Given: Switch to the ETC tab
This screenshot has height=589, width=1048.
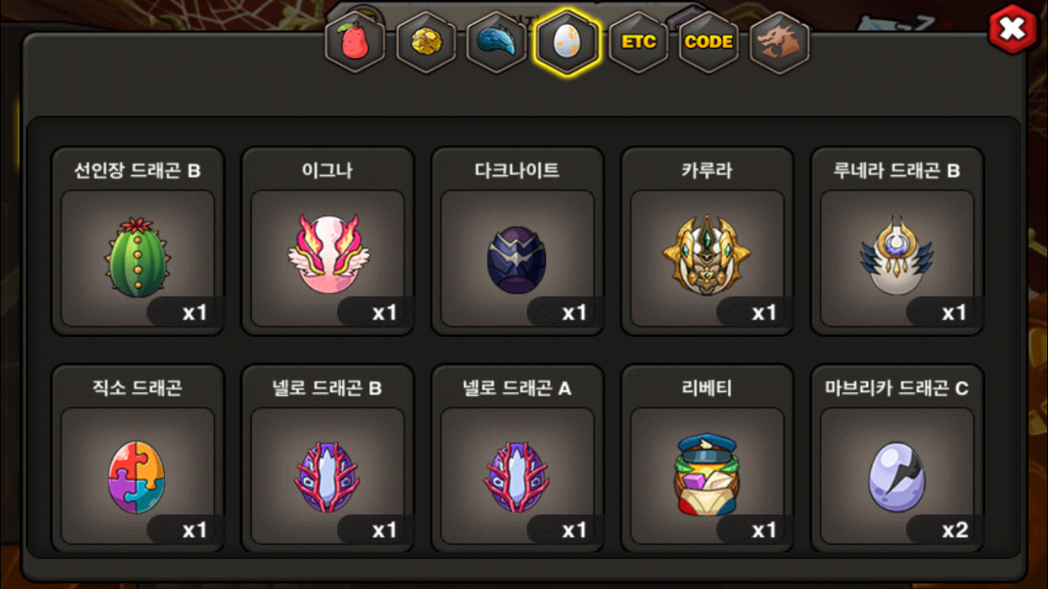Looking at the screenshot, I should tap(639, 42).
